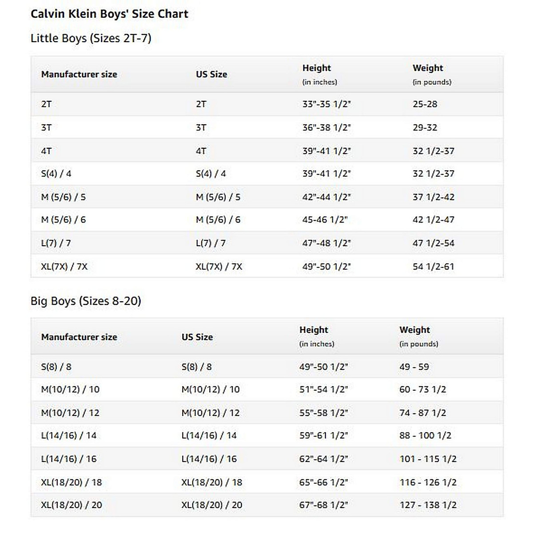
Task: Select the 3T cell under US Size
Action: point(201,128)
